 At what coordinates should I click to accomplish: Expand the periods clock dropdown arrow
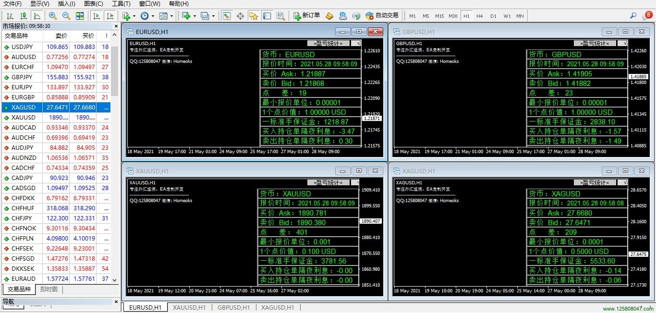click(x=152, y=16)
